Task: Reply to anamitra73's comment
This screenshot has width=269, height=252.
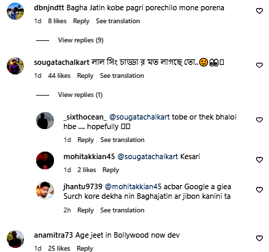Action: click(x=85, y=249)
